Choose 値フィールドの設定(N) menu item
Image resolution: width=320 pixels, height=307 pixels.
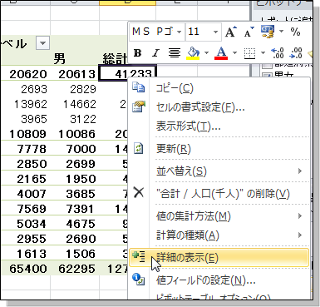click(219, 280)
